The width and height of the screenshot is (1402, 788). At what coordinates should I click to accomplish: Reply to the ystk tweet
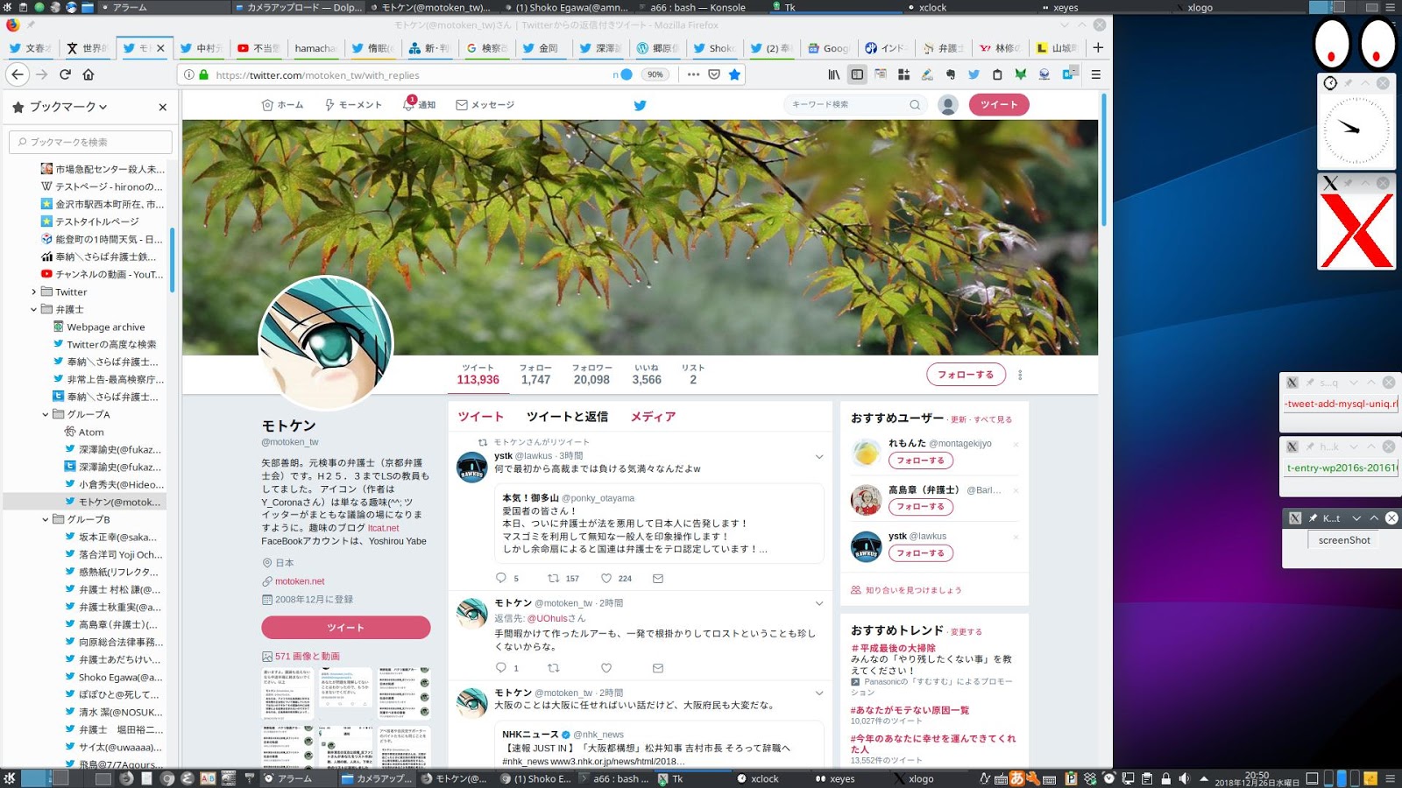tap(501, 578)
